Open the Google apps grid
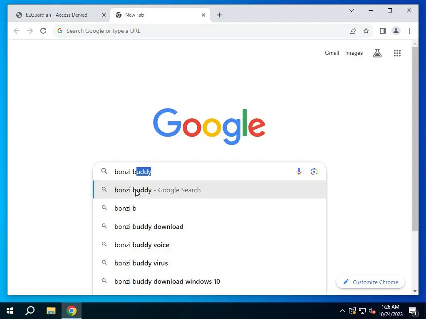Image resolution: width=426 pixels, height=319 pixels. tap(397, 53)
